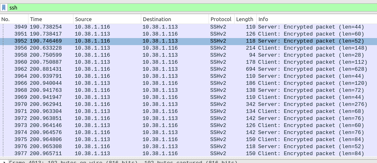Viewport: 377px width, 163px height.
Task: Sort packets by the Time column
Action: click(x=51, y=19)
